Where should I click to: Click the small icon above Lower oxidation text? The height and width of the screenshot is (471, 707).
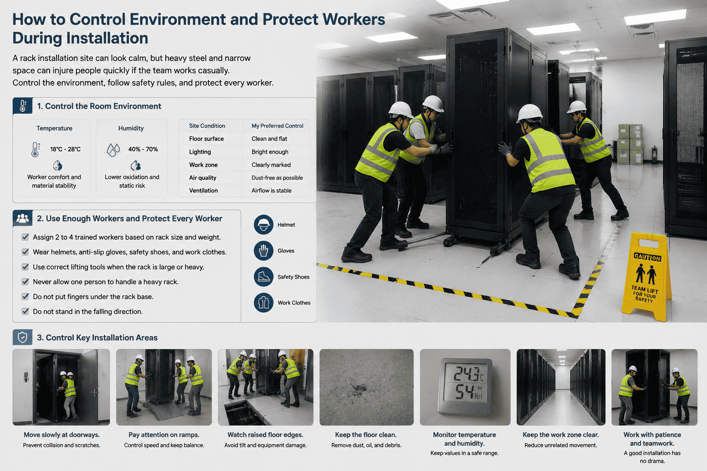point(135,166)
